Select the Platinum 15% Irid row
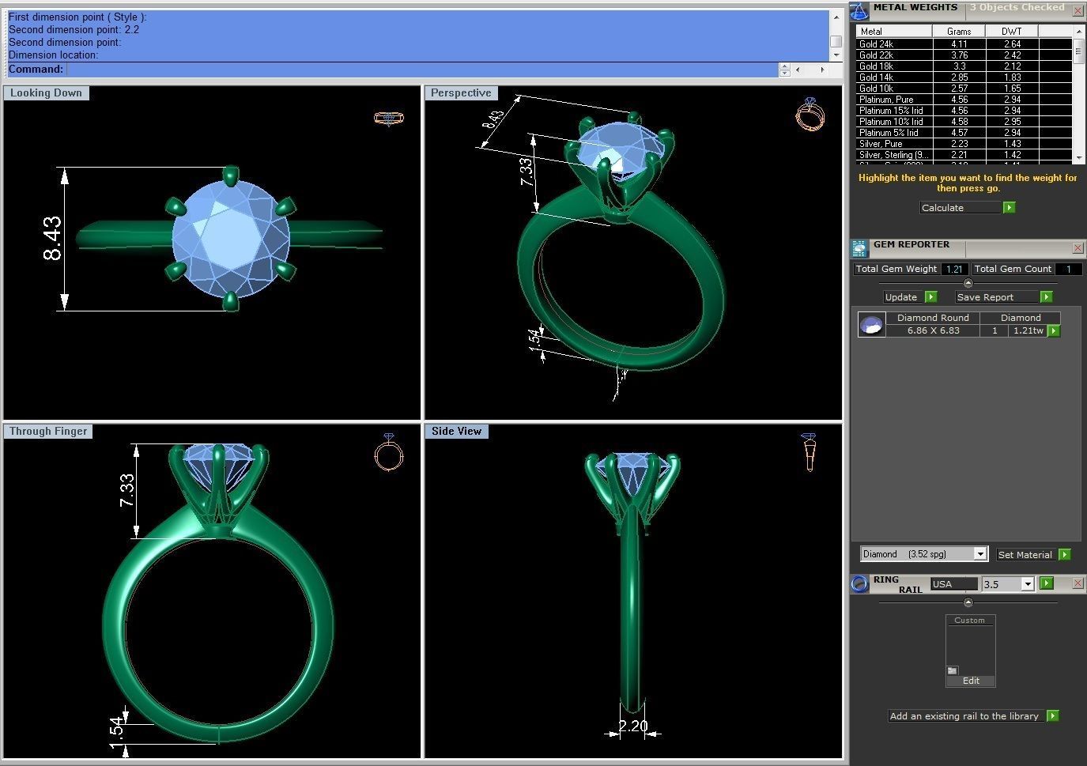 point(964,111)
